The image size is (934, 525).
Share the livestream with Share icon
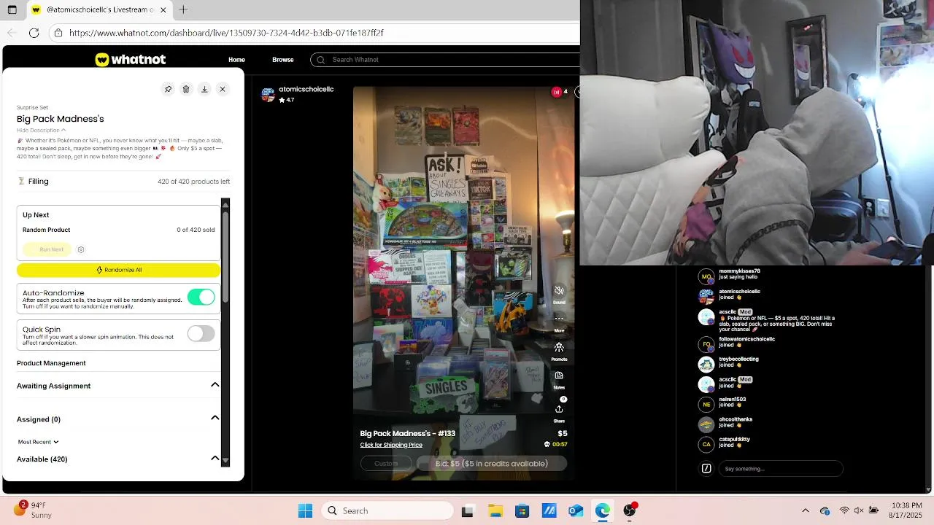559,409
